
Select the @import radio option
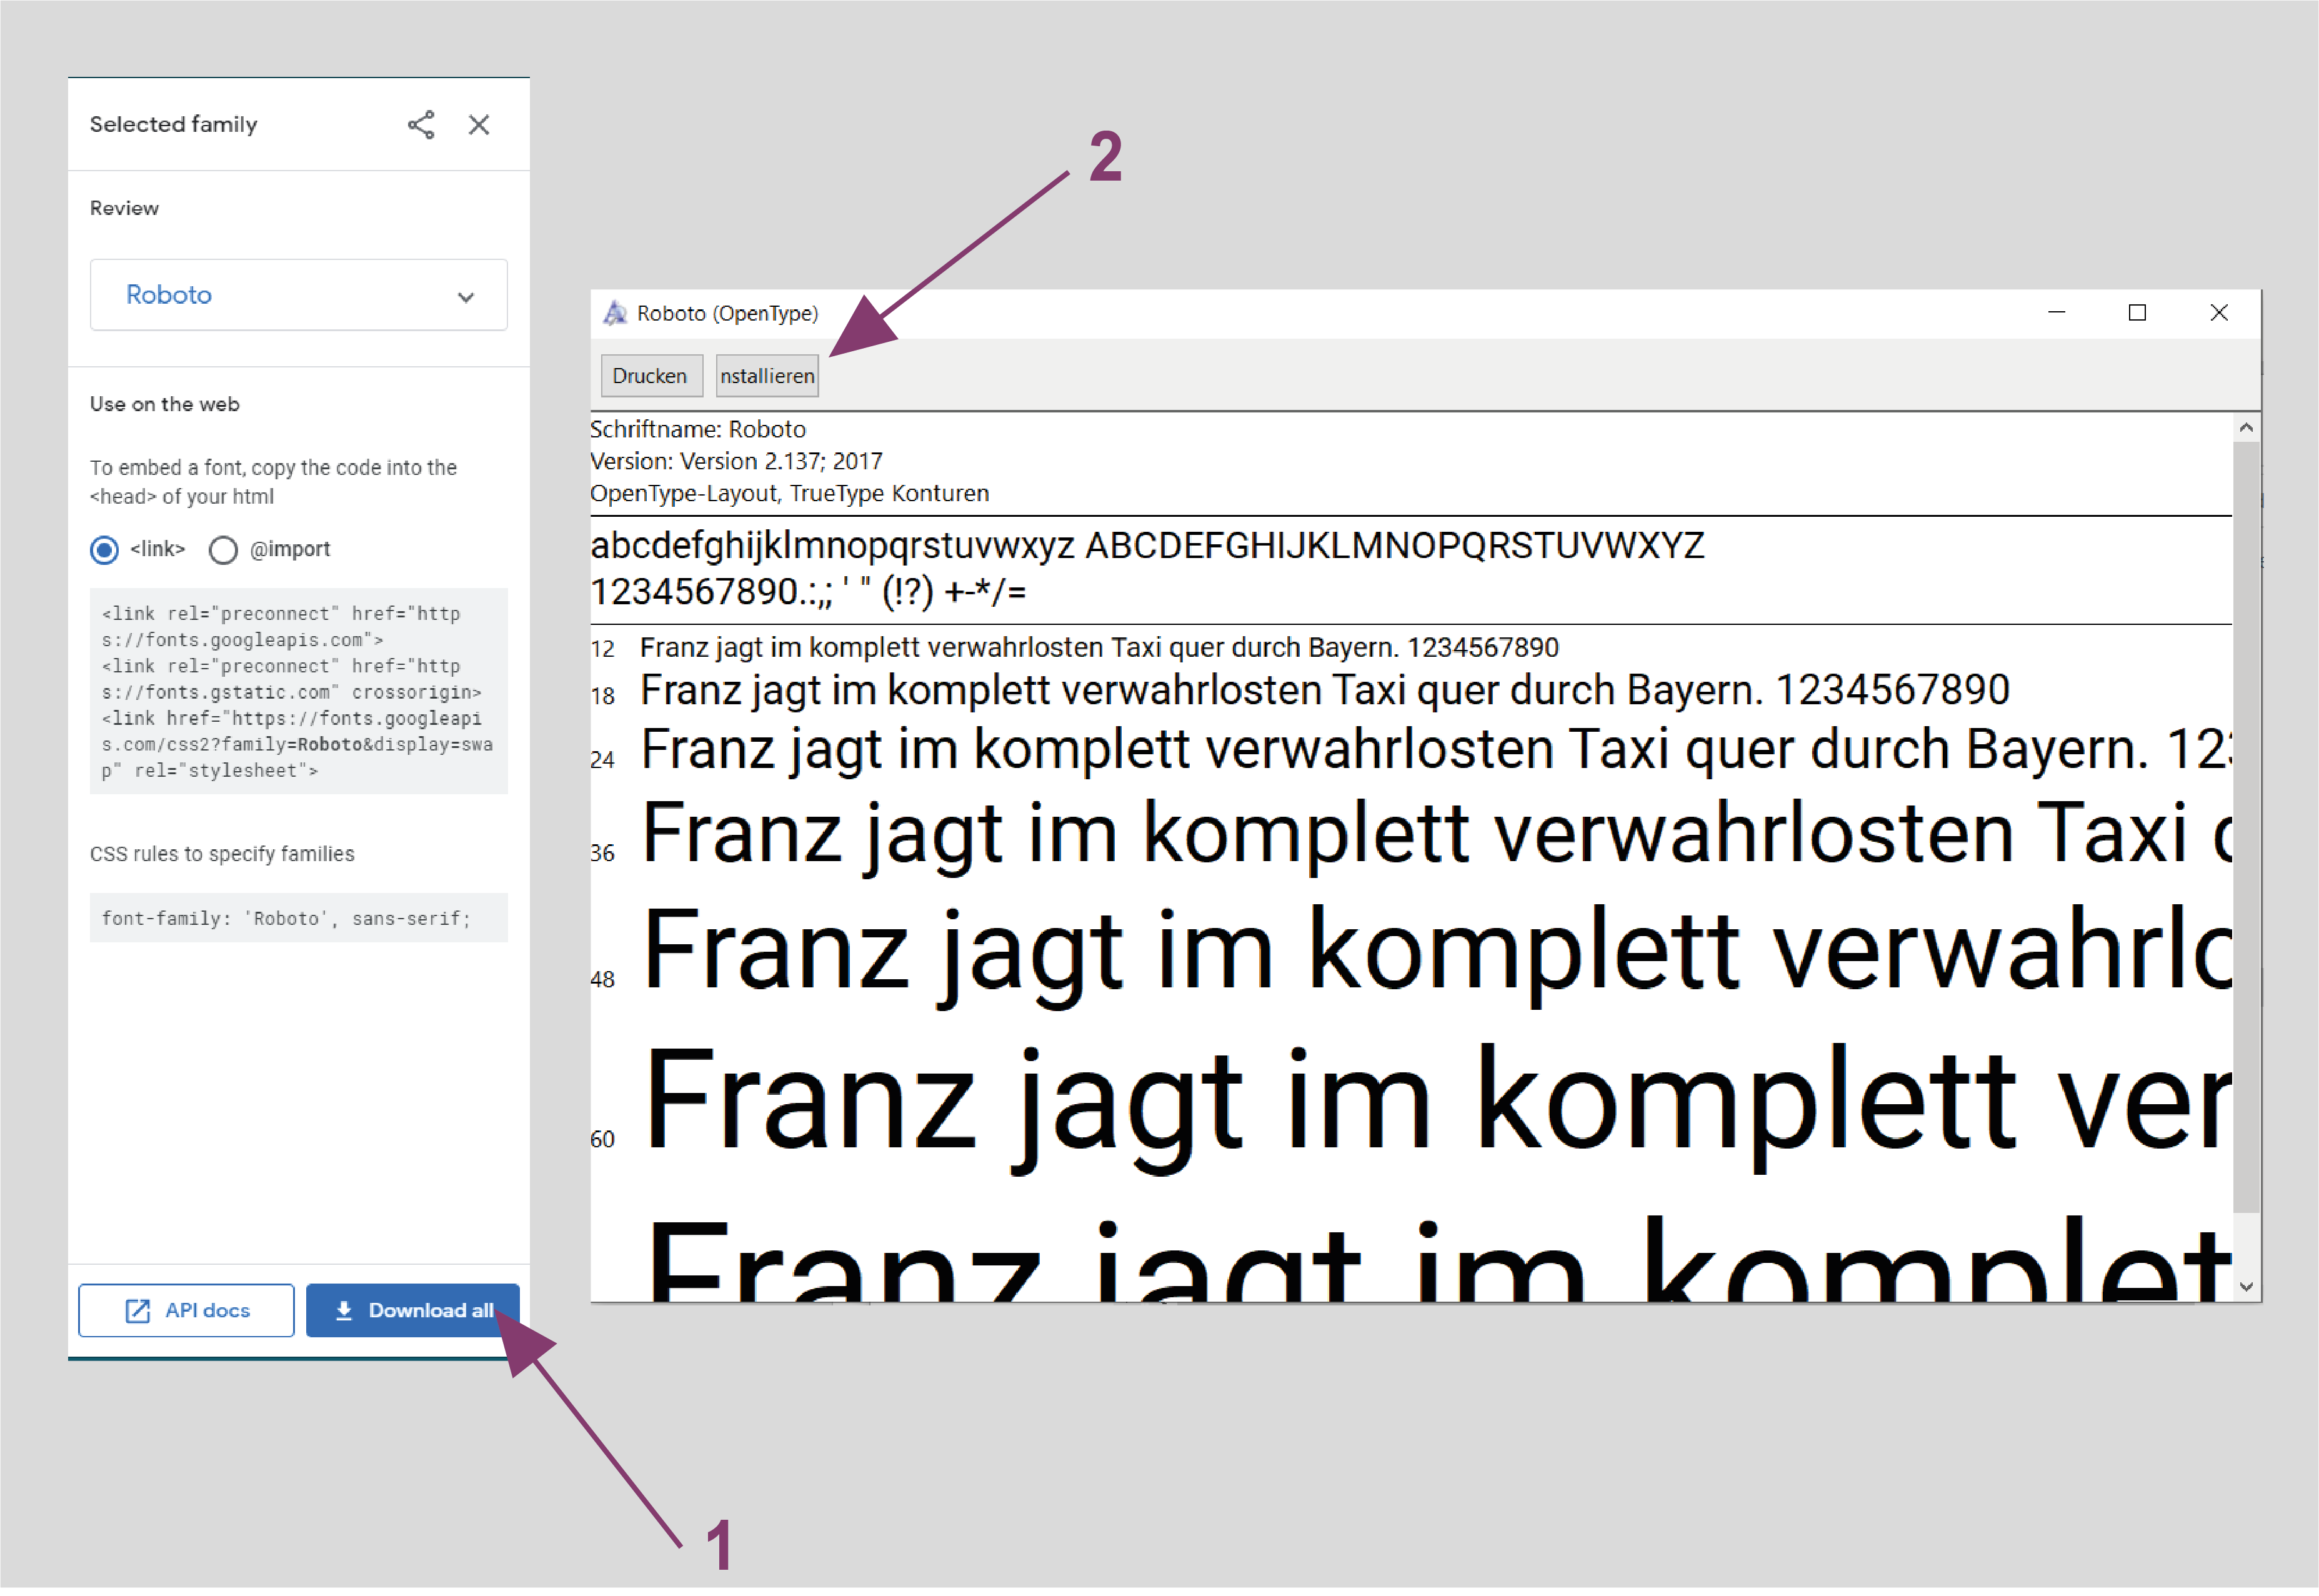tap(223, 551)
